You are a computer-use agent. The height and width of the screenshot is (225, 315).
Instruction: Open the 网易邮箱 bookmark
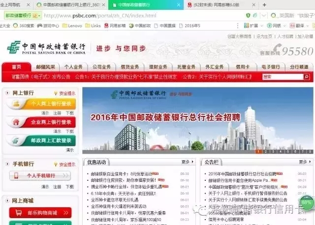[115, 26]
